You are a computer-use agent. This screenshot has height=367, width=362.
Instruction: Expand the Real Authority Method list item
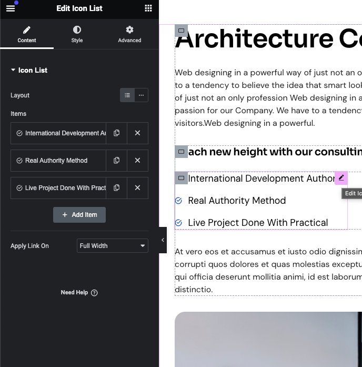click(x=58, y=161)
